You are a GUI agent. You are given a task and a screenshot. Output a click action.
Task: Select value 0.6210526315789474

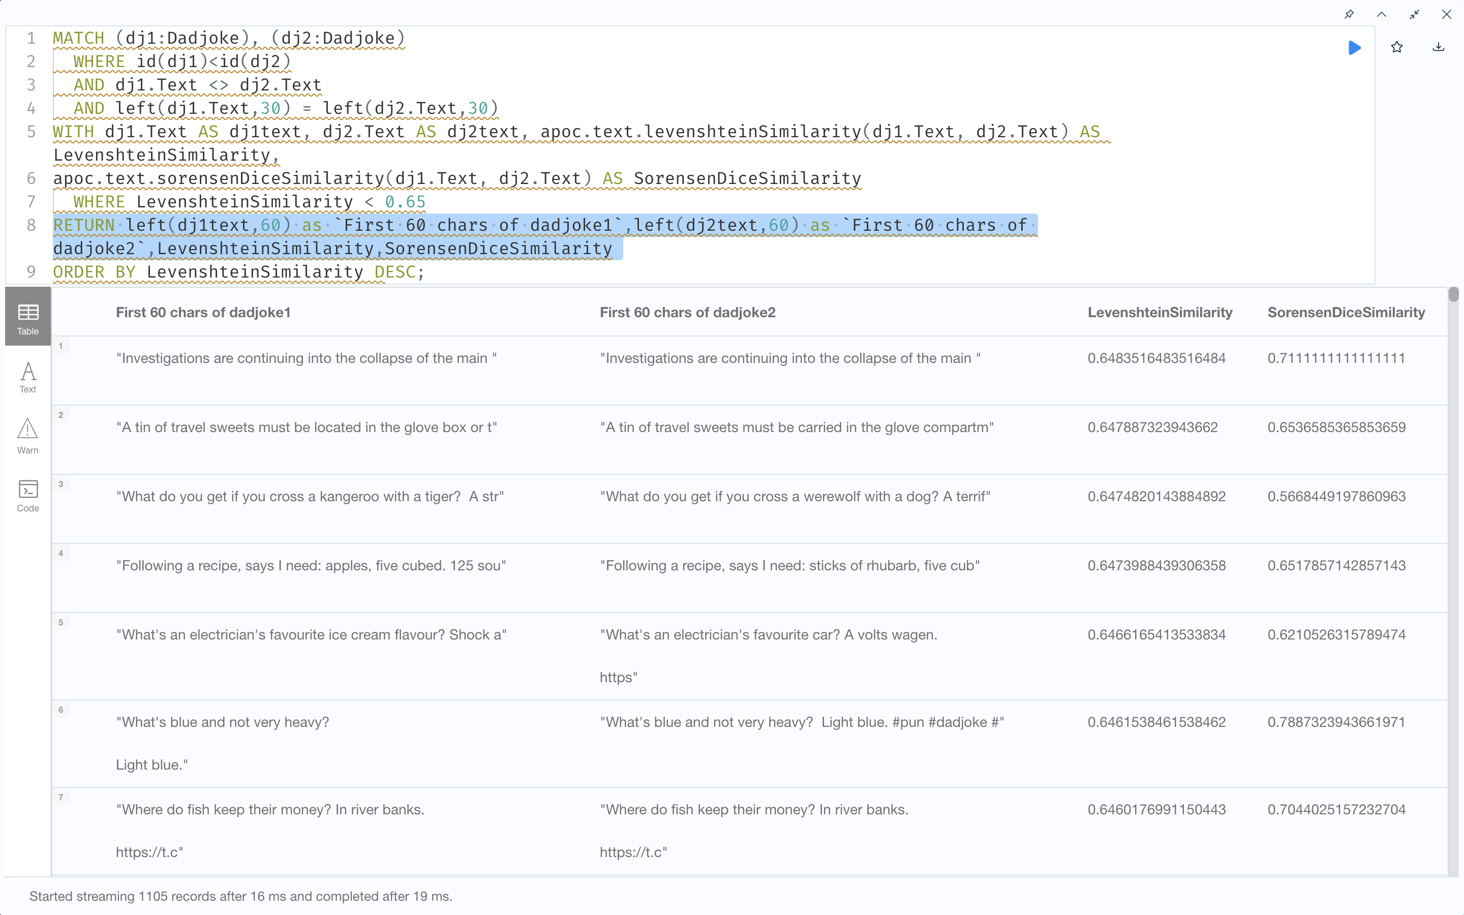(x=1336, y=635)
